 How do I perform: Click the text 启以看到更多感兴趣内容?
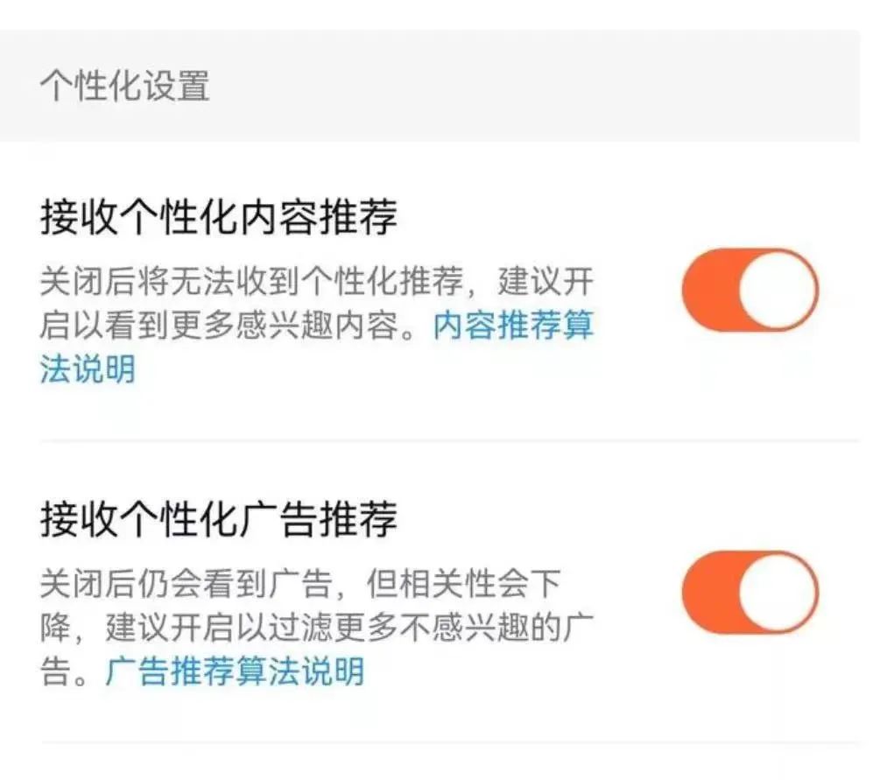(229, 327)
